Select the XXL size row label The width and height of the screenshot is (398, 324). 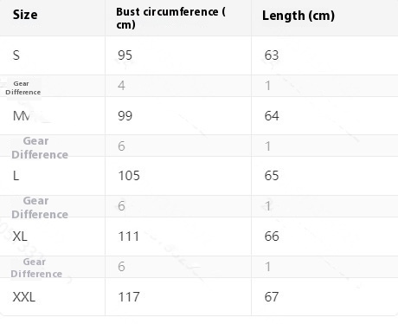coord(24,297)
